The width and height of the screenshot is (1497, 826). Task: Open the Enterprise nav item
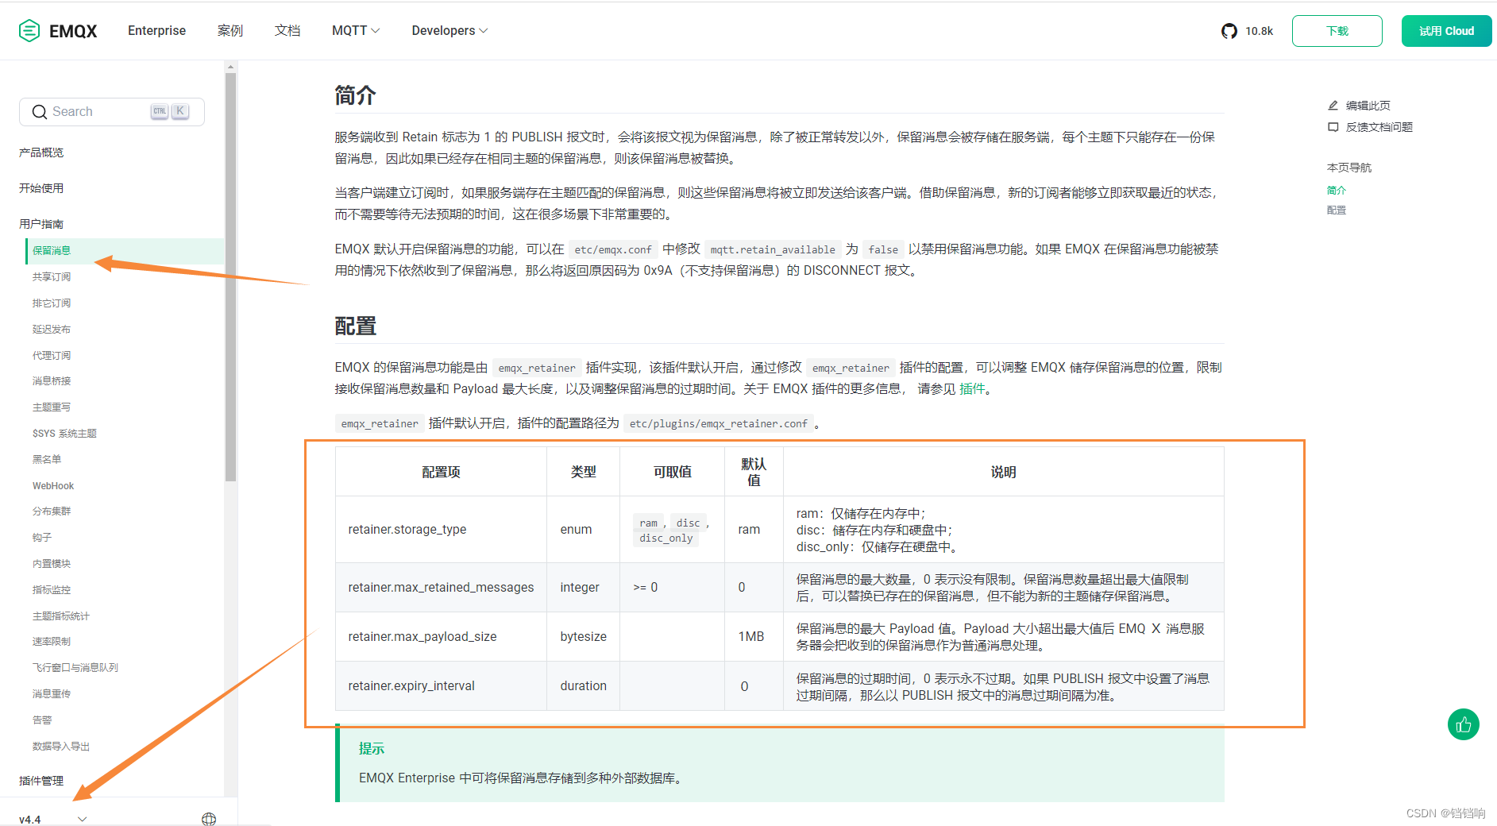[156, 31]
